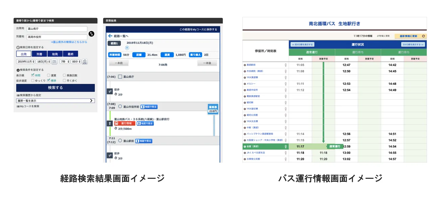Open the 18日(月) day dropdown
This screenshot has height=201, width=445.
(x=43, y=62)
